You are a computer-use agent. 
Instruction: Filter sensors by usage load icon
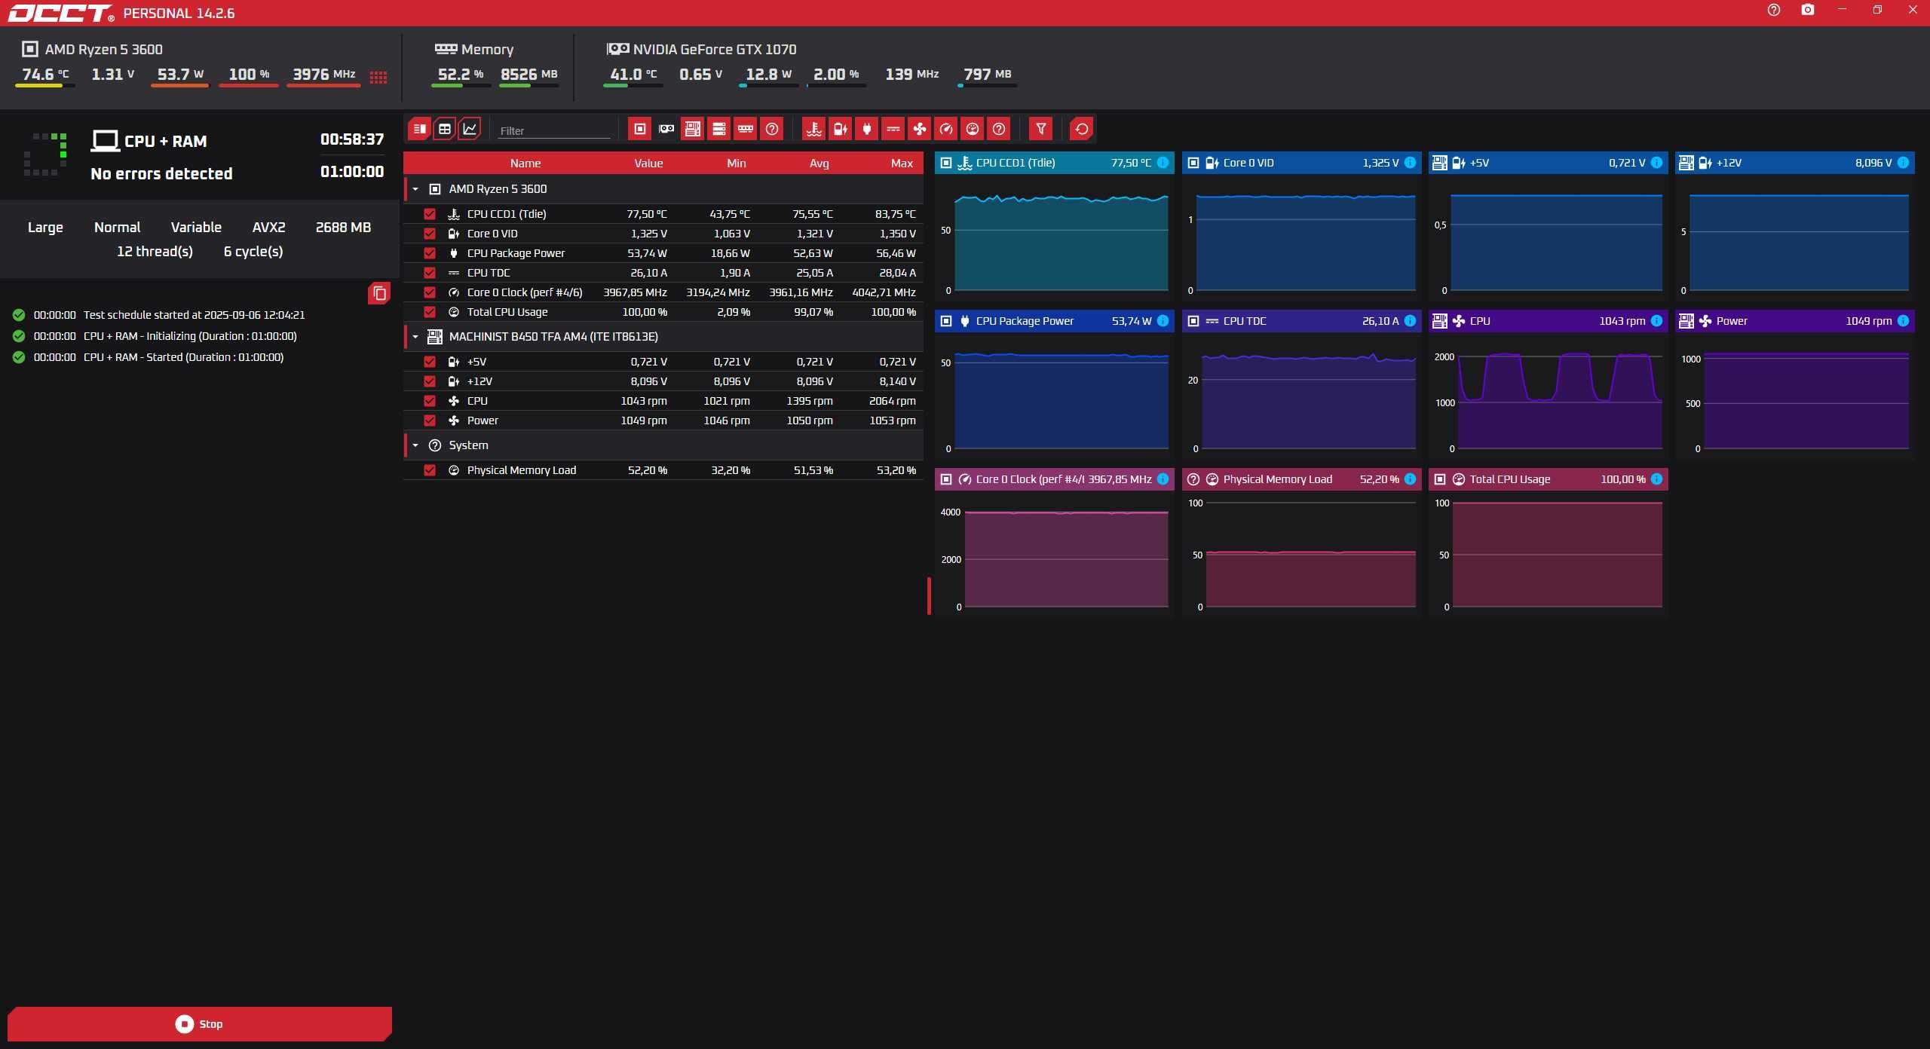point(973,129)
